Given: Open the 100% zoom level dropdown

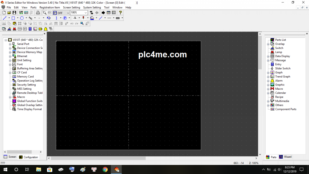Looking at the screenshot, I should 86,13.
